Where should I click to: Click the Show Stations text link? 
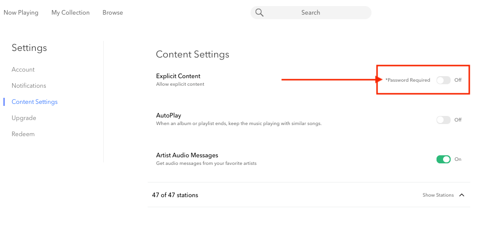[x=438, y=195]
